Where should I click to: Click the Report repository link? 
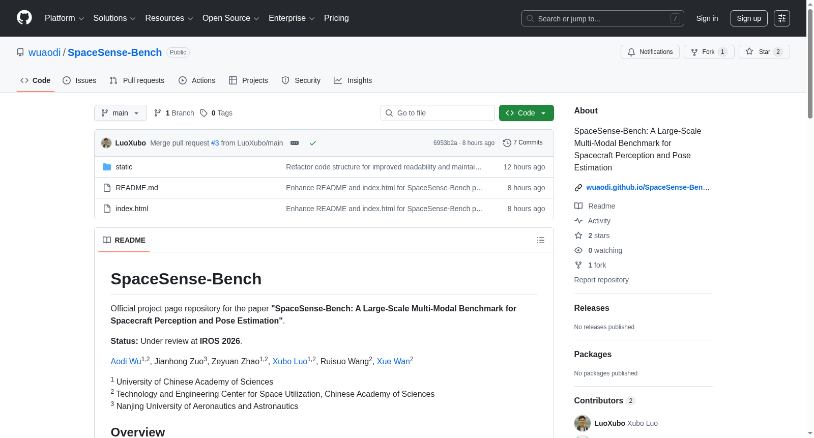click(x=601, y=280)
